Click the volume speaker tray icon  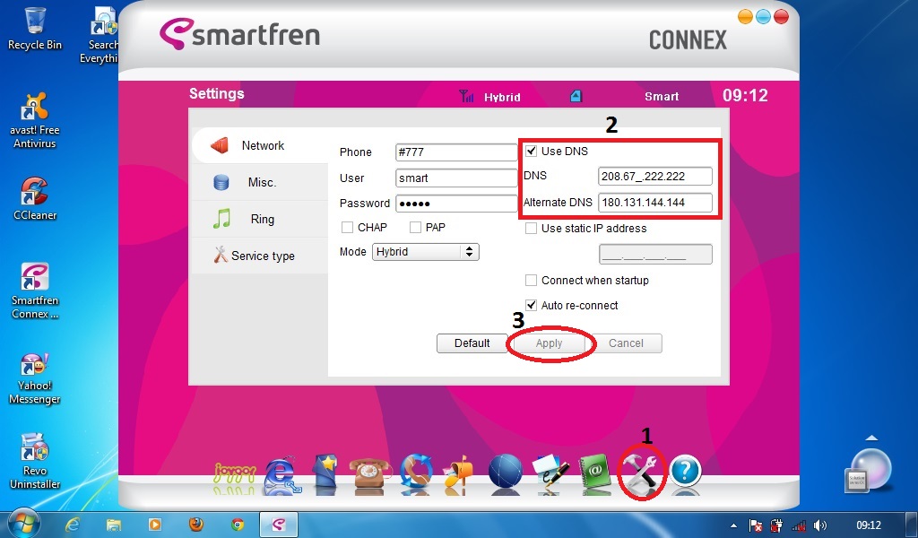[x=820, y=525]
